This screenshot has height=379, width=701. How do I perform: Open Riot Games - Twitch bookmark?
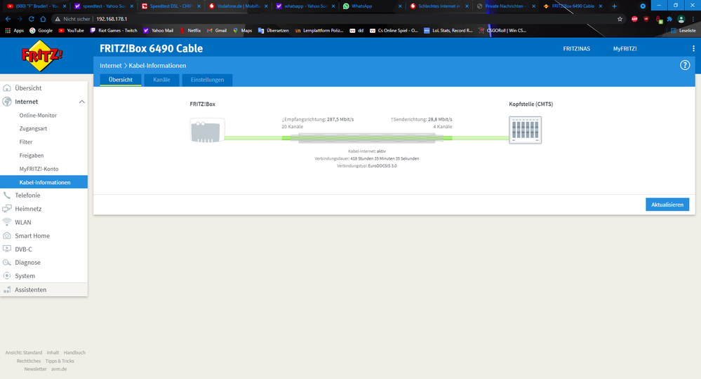[x=114, y=30]
